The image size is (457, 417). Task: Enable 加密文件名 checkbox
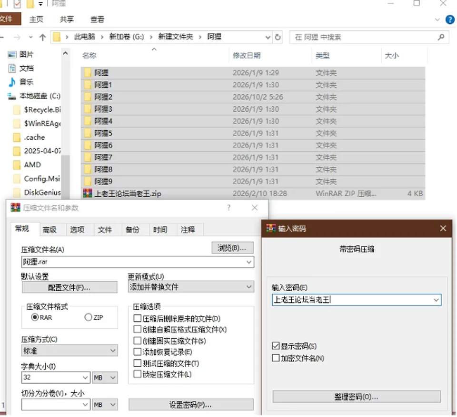coord(276,358)
